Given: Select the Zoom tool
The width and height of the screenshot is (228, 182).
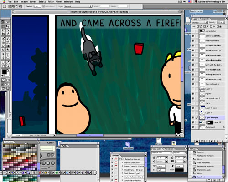Looking at the screenshot, I should (8, 66).
